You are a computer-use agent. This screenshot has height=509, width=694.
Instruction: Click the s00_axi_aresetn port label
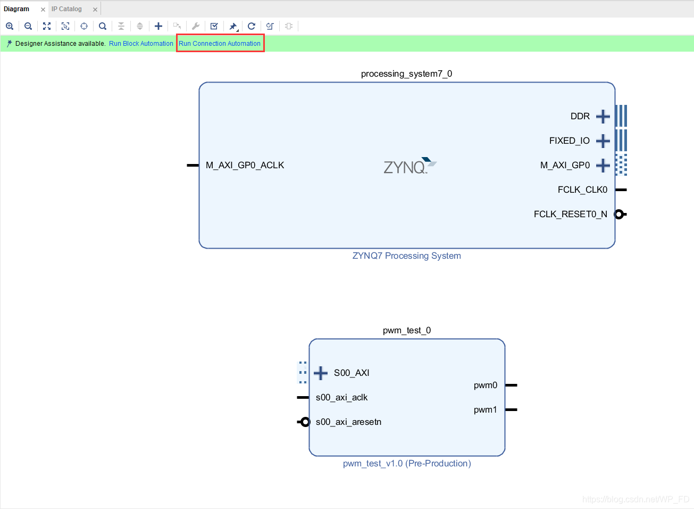coord(348,422)
